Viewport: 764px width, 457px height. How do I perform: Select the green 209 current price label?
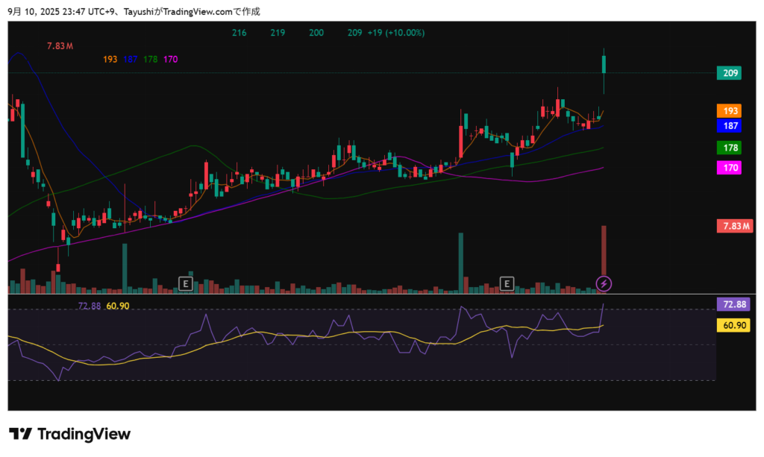click(x=730, y=73)
